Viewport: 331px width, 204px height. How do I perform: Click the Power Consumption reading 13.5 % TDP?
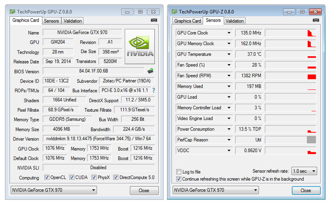coord(249,129)
